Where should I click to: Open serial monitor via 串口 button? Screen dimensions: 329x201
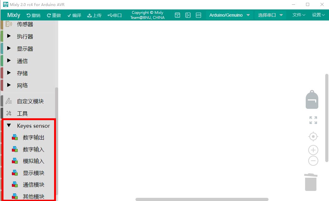[x=114, y=15]
